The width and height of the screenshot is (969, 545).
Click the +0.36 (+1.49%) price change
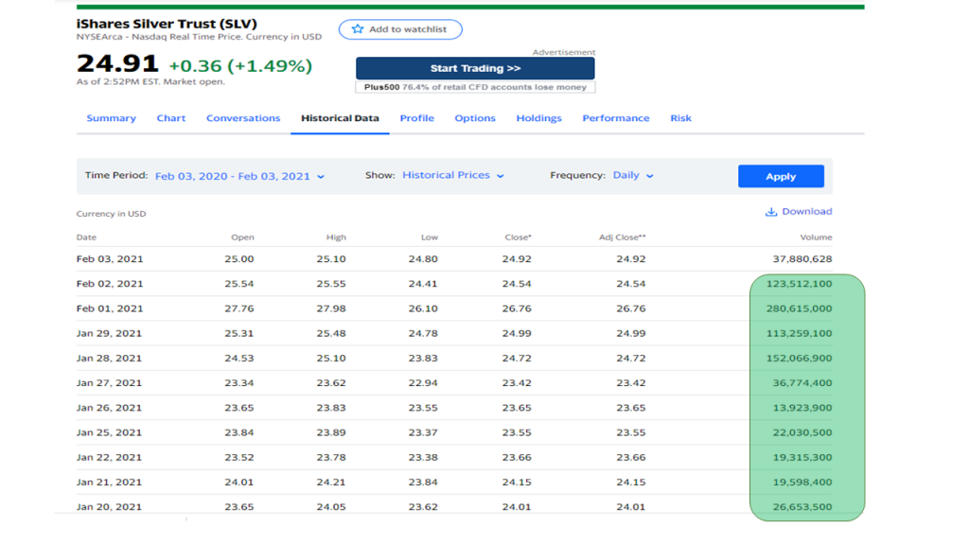[x=240, y=66]
